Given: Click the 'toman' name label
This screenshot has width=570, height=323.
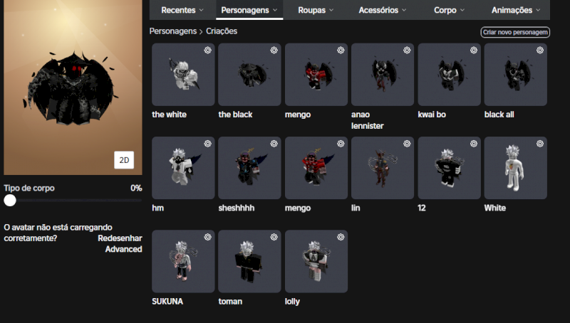Looking at the screenshot, I should click(230, 302).
